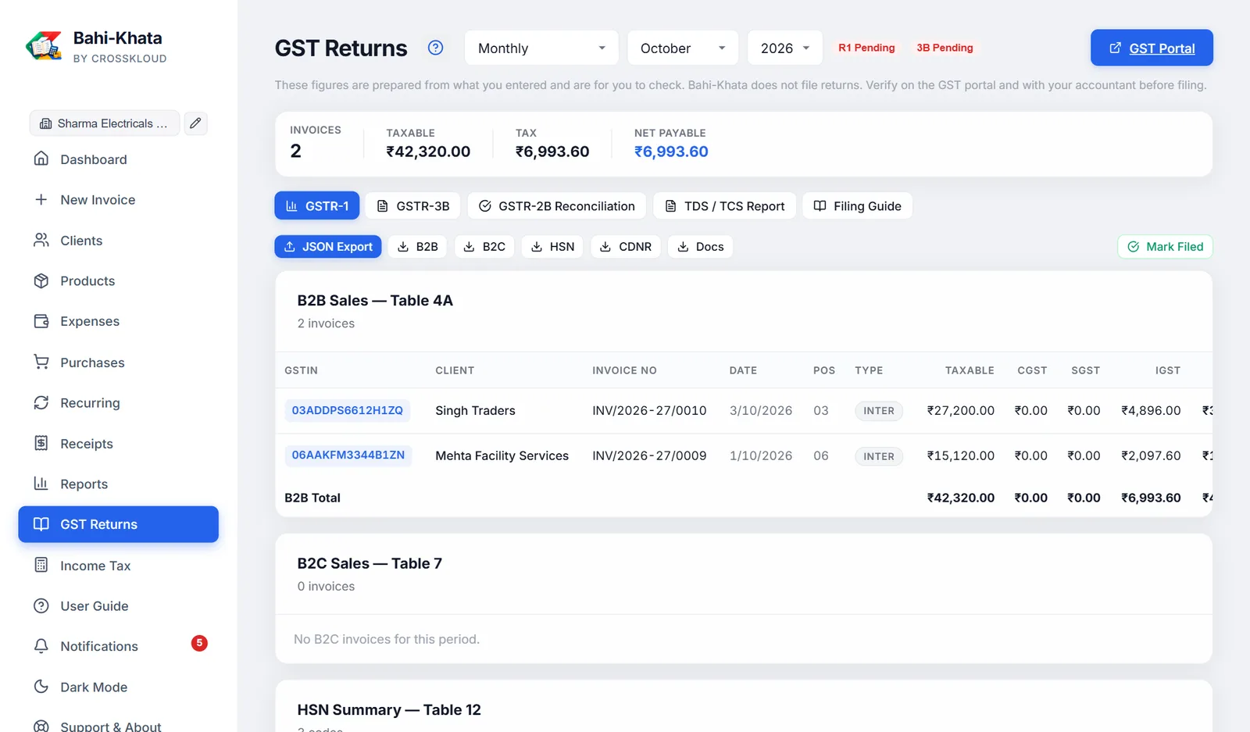
Task: Open the GSTR-2B Reconciliation tab
Action: point(557,206)
